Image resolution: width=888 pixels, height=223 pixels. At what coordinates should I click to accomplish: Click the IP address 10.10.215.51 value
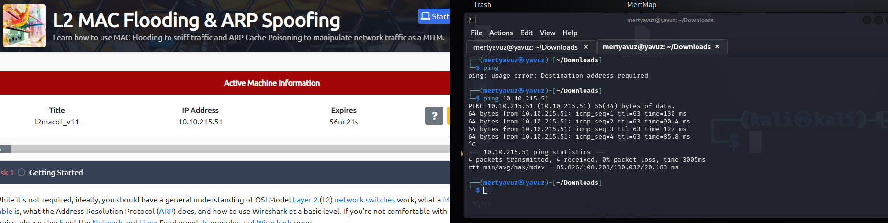click(200, 122)
